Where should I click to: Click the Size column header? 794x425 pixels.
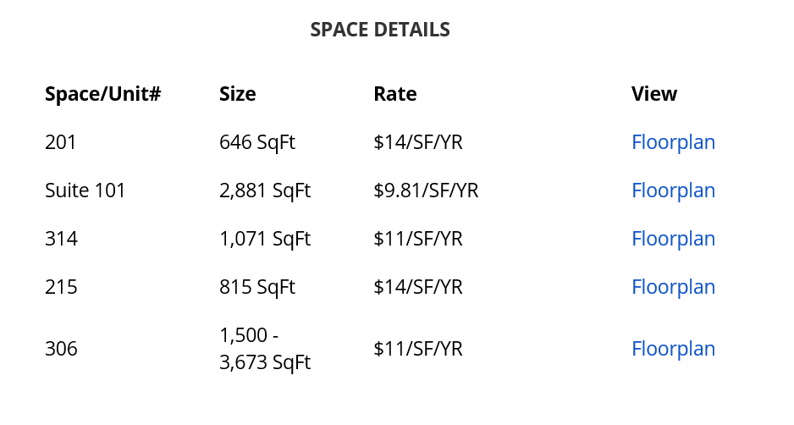pos(237,94)
